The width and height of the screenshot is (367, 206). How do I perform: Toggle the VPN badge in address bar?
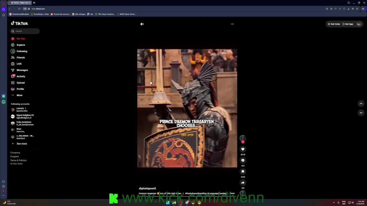[25, 9]
